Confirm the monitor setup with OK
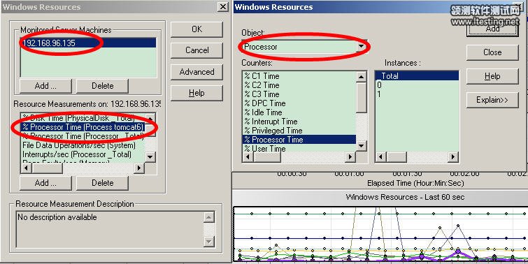The image size is (528, 264). (197, 29)
